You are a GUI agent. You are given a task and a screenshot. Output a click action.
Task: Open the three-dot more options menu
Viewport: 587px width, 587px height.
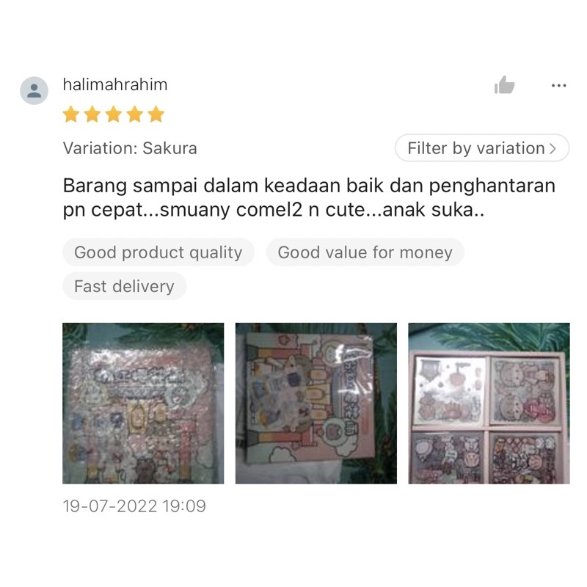tap(558, 86)
